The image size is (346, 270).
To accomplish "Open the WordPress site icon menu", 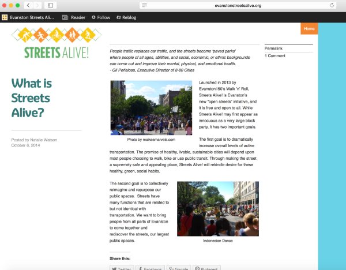I will (5, 17).
